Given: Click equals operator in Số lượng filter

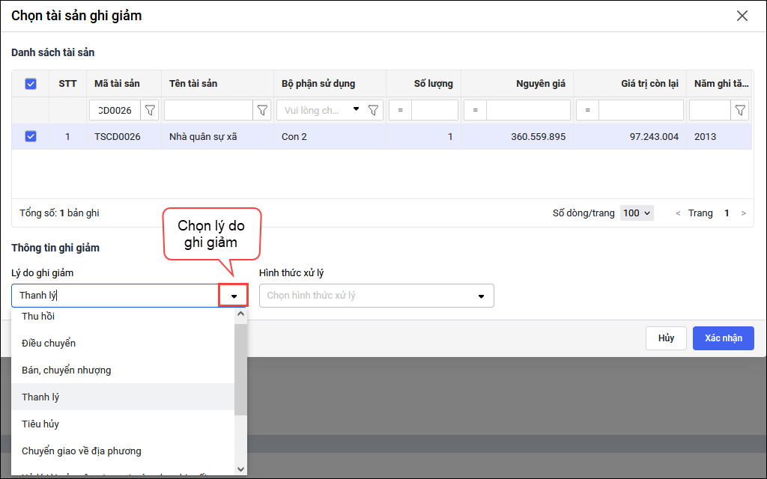Looking at the screenshot, I should coord(400,111).
